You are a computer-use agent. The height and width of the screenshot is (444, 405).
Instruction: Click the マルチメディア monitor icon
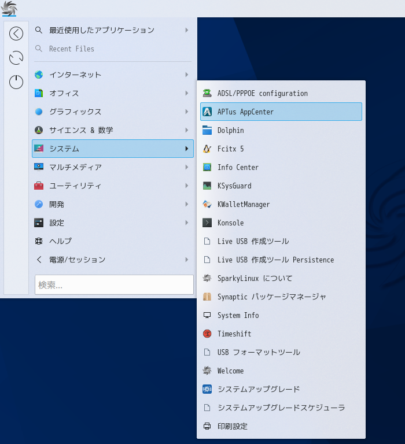[x=39, y=167]
